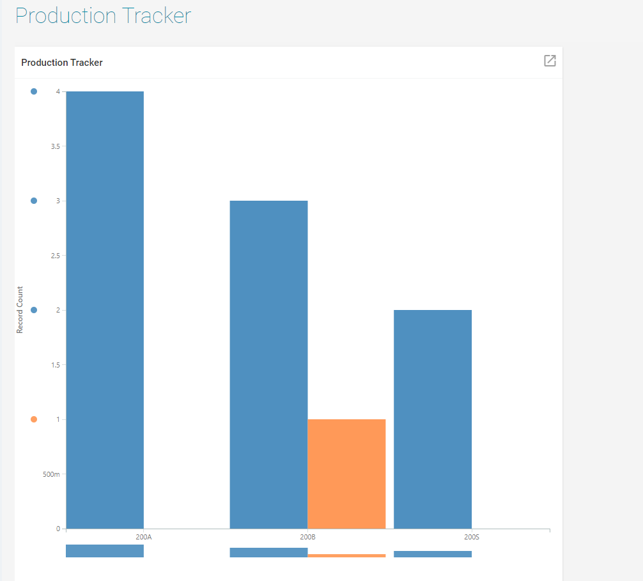Select the Record Count axis label

pos(20,309)
